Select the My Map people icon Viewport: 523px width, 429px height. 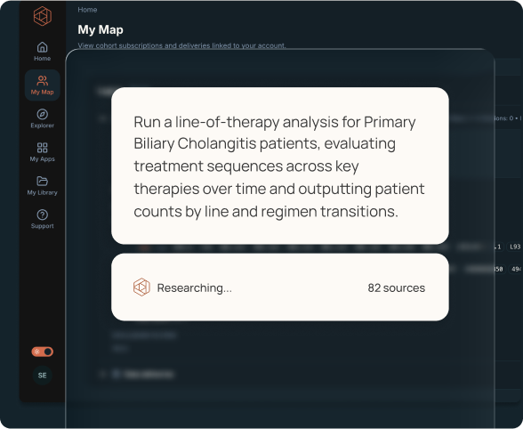tap(43, 80)
